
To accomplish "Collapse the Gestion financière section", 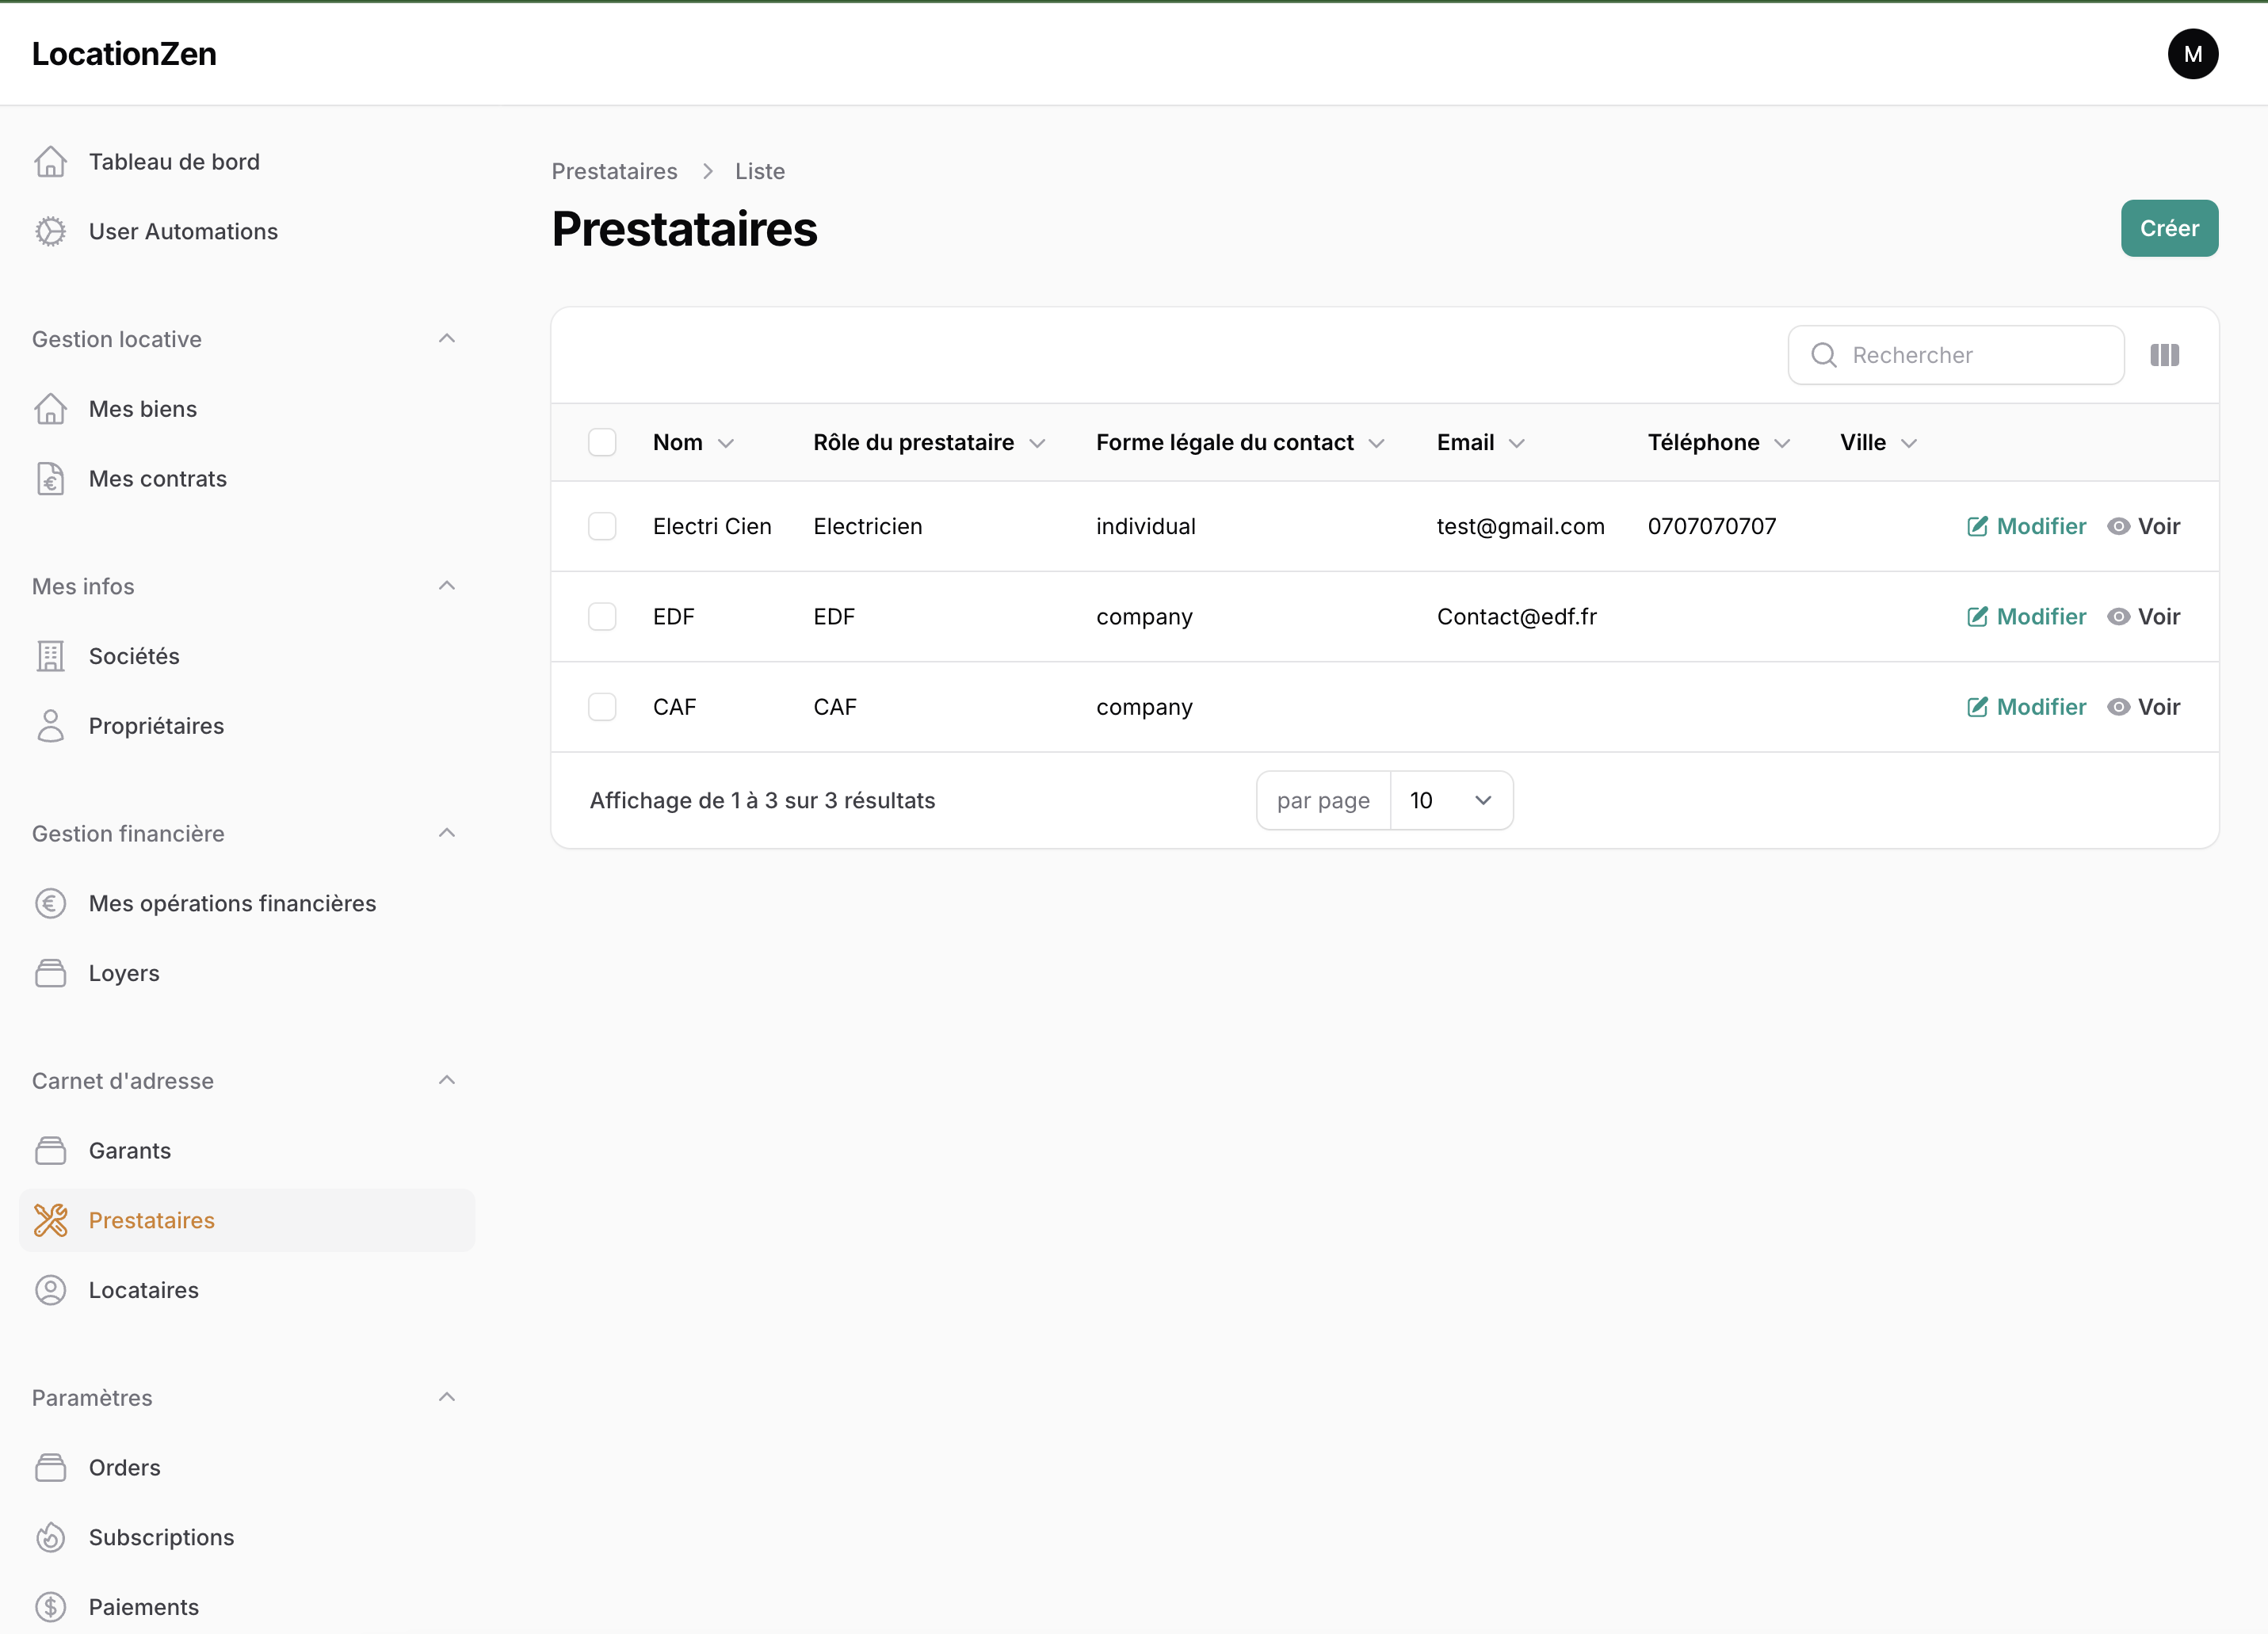I will (x=444, y=831).
